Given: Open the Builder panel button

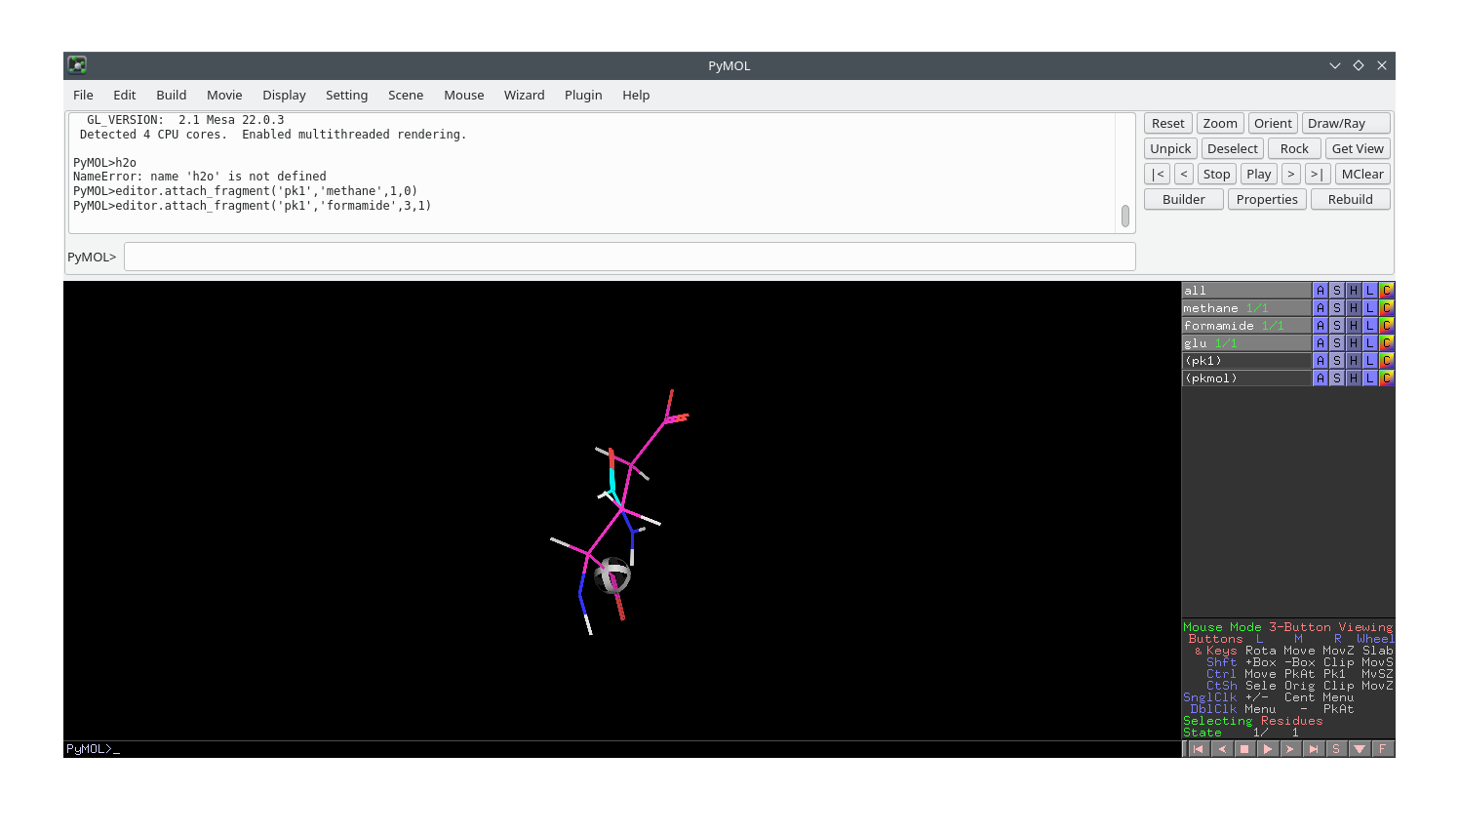Looking at the screenshot, I should (1184, 199).
